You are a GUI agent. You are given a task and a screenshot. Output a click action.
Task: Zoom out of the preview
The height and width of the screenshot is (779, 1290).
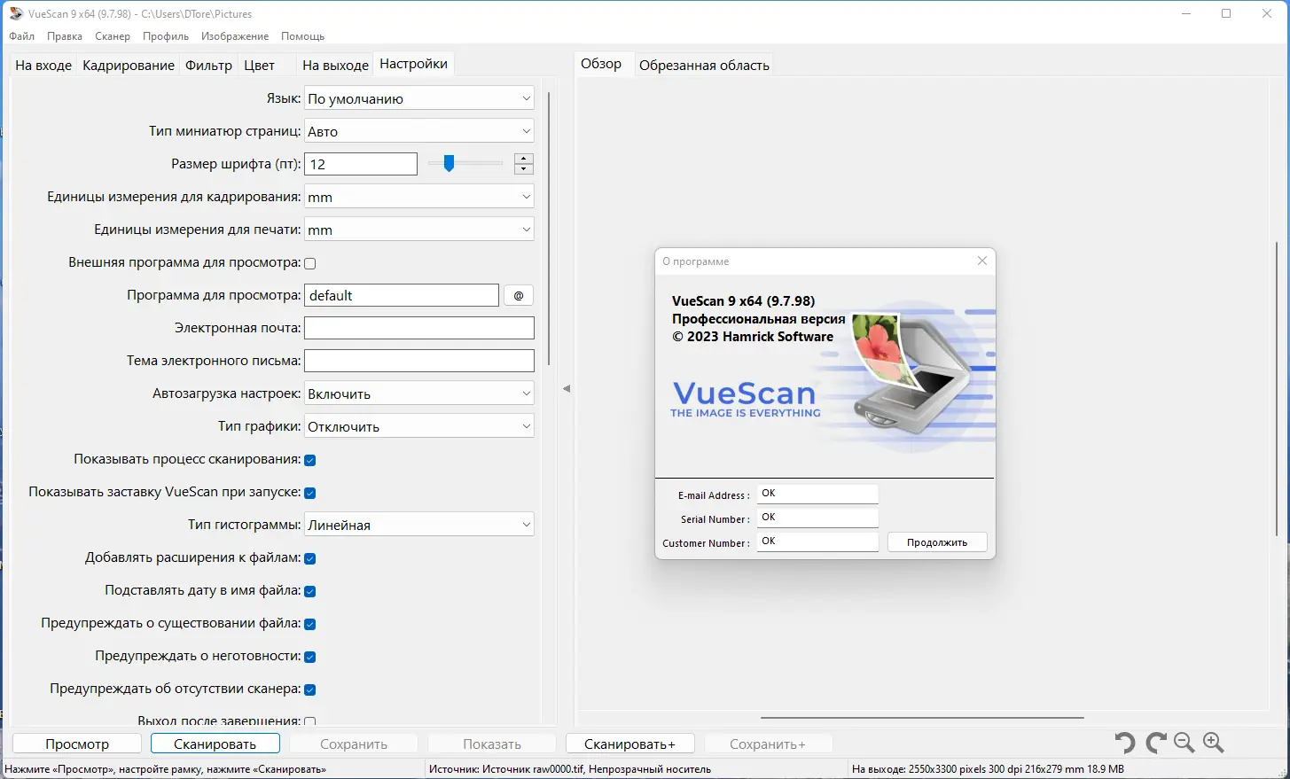coord(1184,743)
